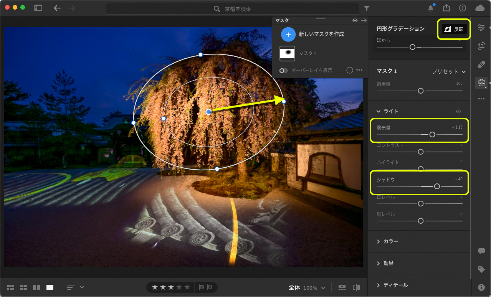Click the 露光量 slider handle
This screenshot has height=297, width=491.
pos(432,135)
